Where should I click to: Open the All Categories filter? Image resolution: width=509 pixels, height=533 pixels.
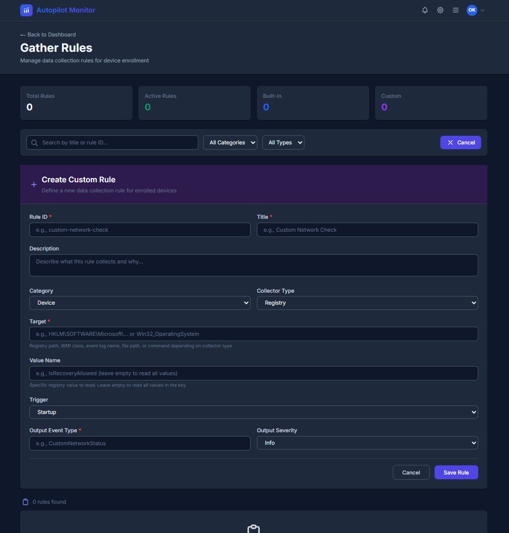pos(230,142)
